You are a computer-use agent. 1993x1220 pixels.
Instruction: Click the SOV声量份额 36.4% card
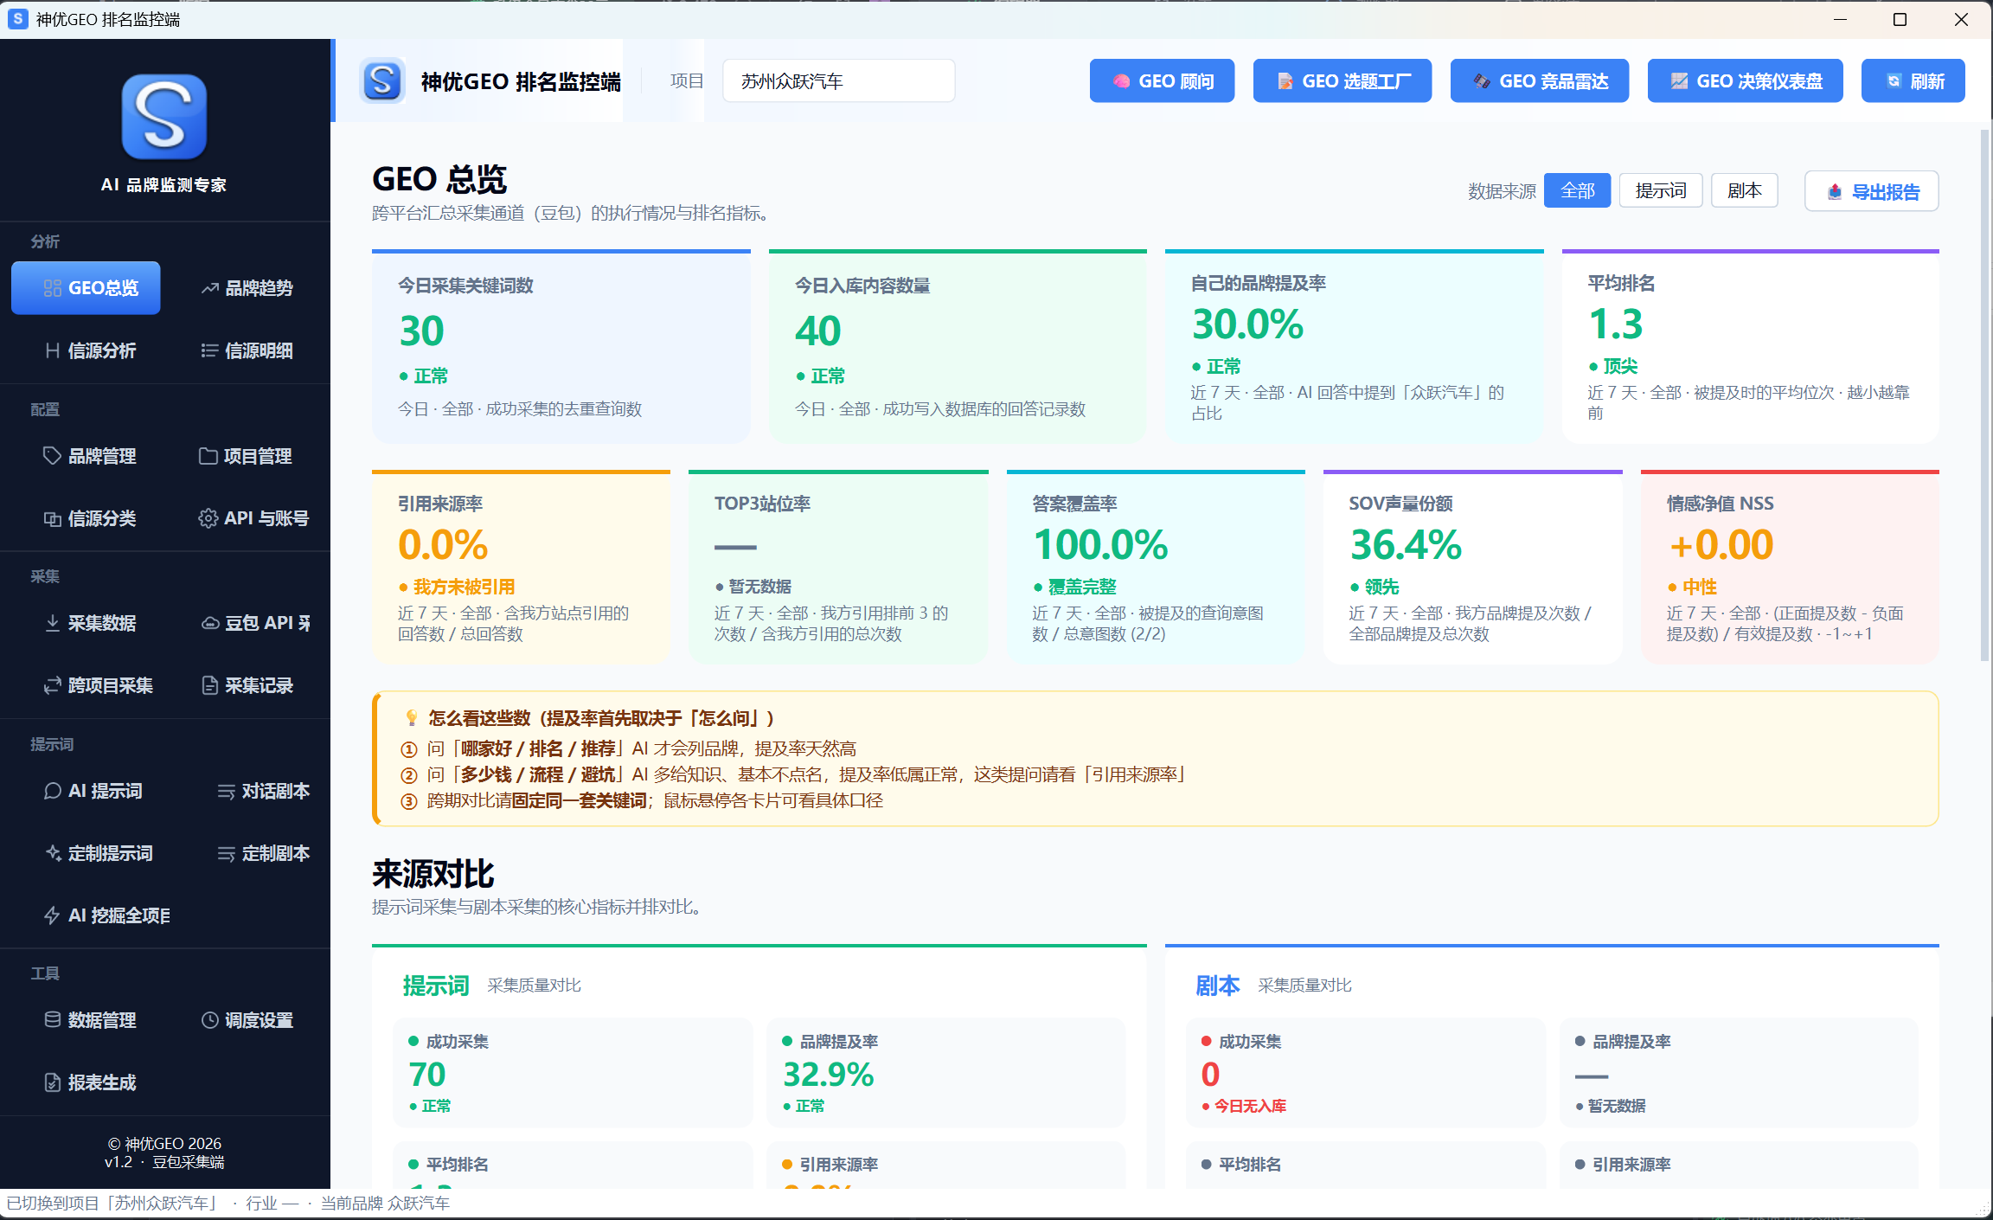click(x=1472, y=568)
